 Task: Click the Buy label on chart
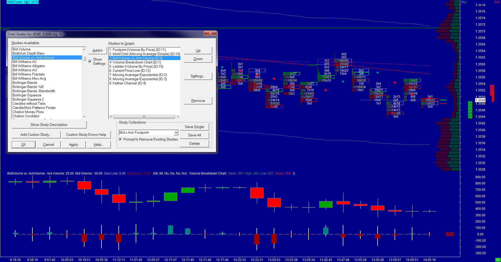(464, 2)
